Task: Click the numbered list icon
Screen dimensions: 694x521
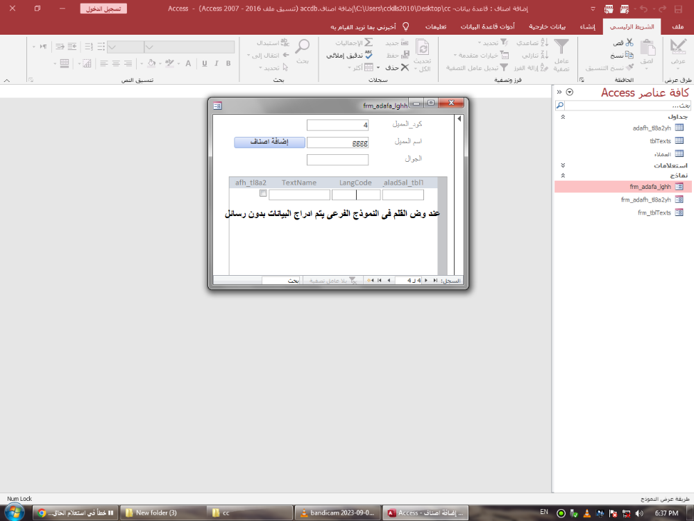Action: coord(89,47)
